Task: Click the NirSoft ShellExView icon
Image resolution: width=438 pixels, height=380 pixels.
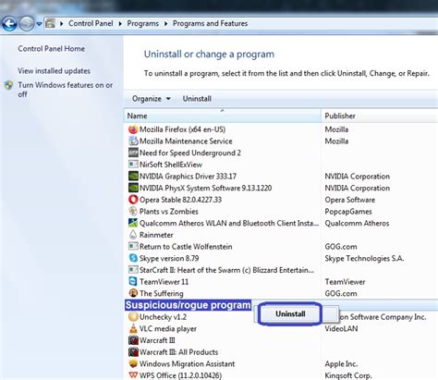Action: tap(133, 165)
